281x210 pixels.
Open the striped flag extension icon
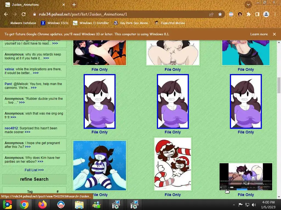coord(231,14)
